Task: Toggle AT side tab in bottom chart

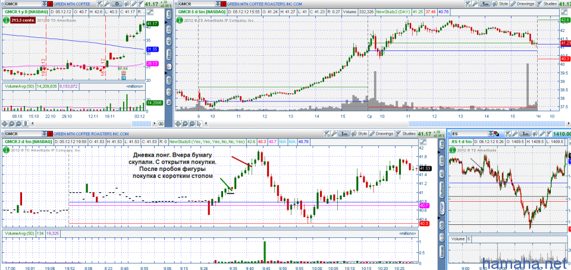Action: coord(442,175)
